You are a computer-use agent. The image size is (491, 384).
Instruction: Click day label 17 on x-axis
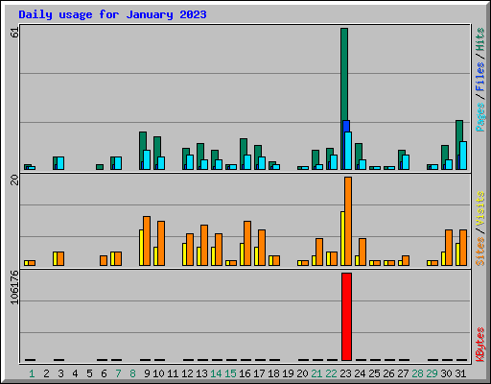coord(259,373)
